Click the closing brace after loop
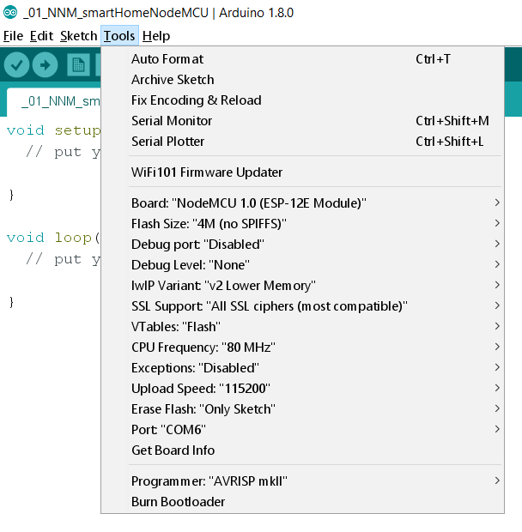The height and width of the screenshot is (532, 522). tap(11, 302)
